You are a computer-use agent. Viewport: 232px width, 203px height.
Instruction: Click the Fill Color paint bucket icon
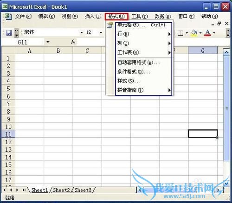point(194,33)
